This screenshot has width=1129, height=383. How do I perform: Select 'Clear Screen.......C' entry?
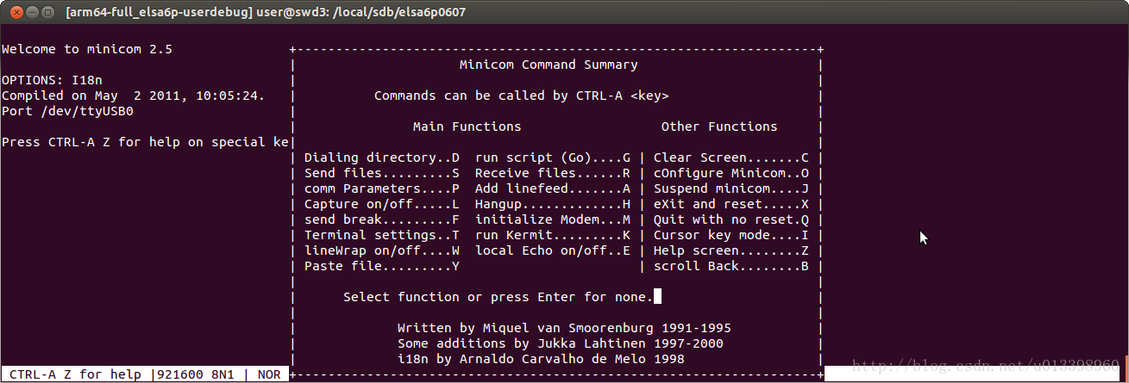(731, 158)
